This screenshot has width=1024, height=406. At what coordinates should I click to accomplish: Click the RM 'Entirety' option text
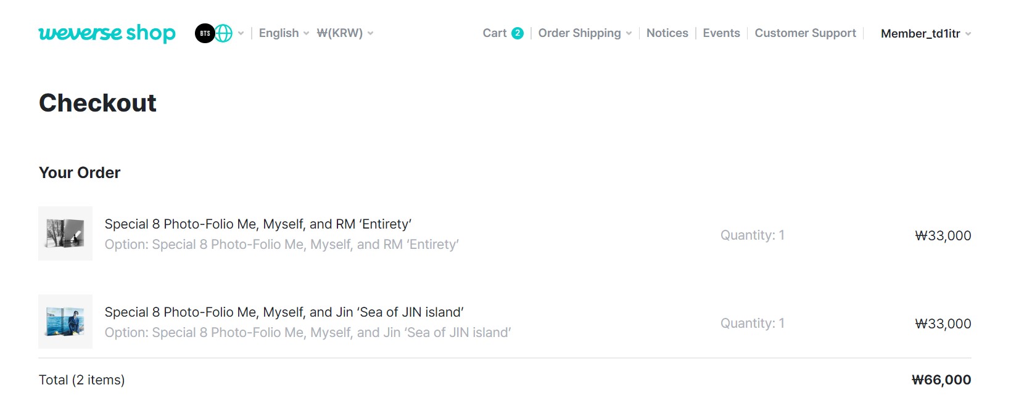[281, 245]
